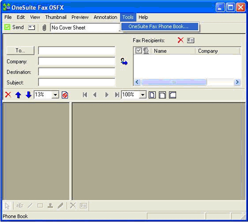Image resolution: width=248 pixels, height=222 pixels.
Task: Go to last page in preview
Action: [x=117, y=95]
